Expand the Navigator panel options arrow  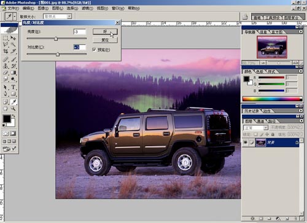(301, 32)
